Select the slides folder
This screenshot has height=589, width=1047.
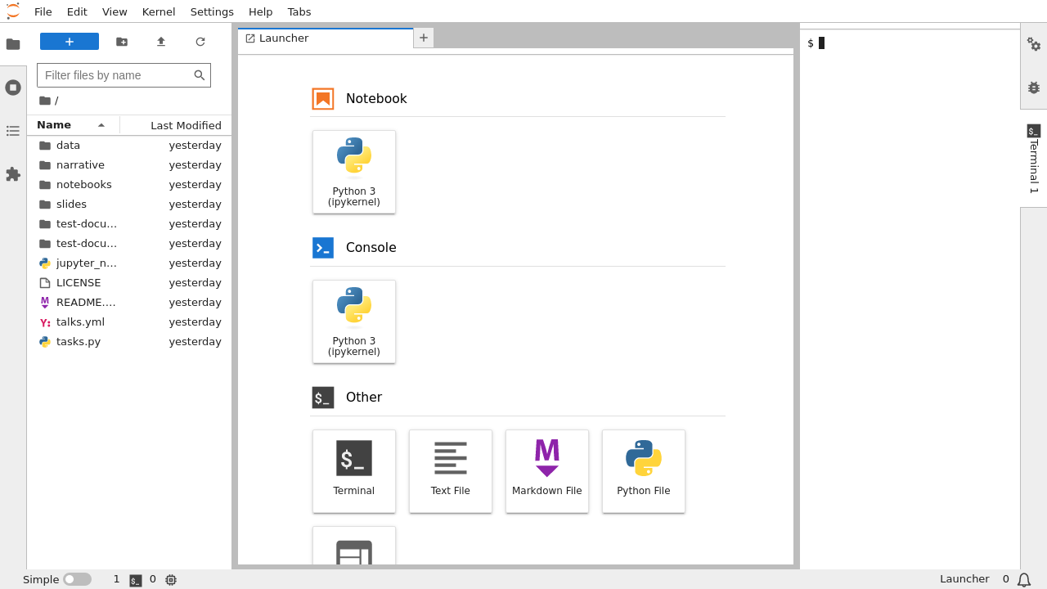(x=129, y=205)
